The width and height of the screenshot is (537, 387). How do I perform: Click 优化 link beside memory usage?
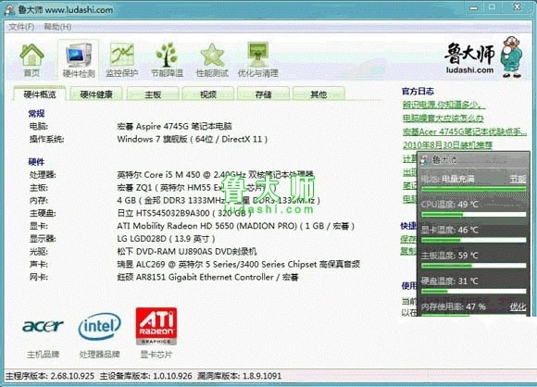click(518, 306)
